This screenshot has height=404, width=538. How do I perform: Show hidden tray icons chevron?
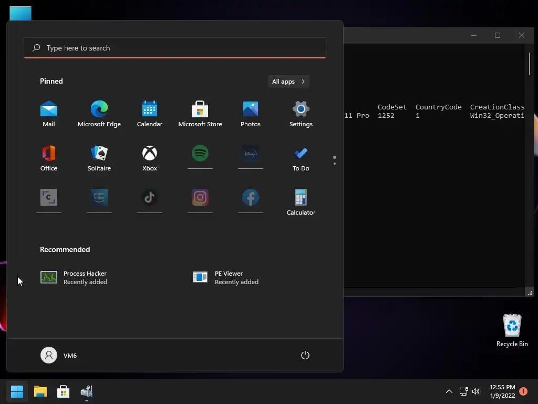coord(449,391)
